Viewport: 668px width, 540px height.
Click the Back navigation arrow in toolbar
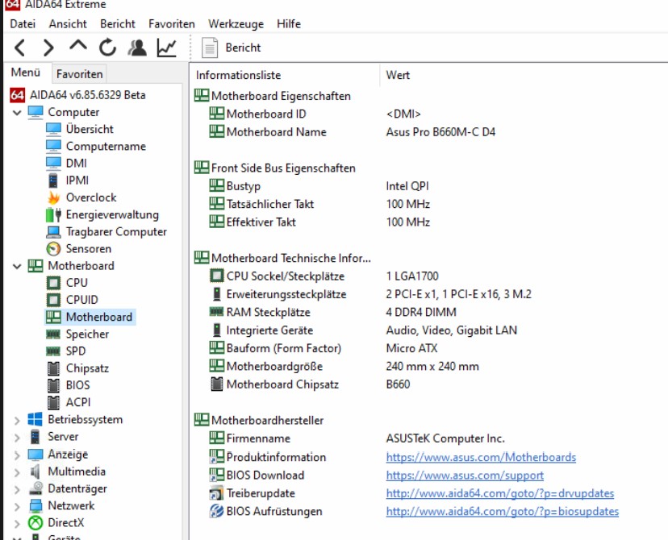pos(19,48)
